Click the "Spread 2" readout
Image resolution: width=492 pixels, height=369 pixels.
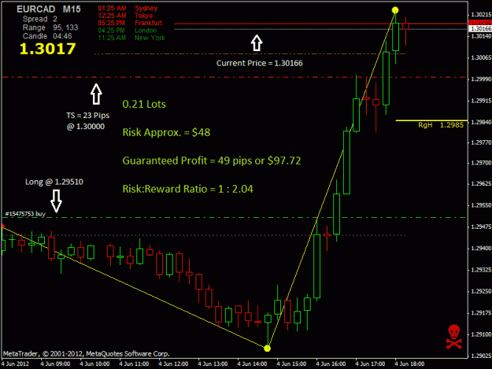40,19
